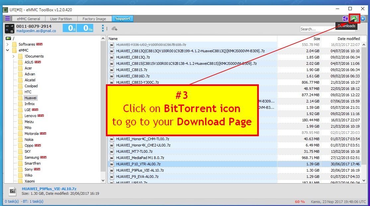Click the Softwares folder icon
This screenshot has height=206, width=370.
point(15,44)
